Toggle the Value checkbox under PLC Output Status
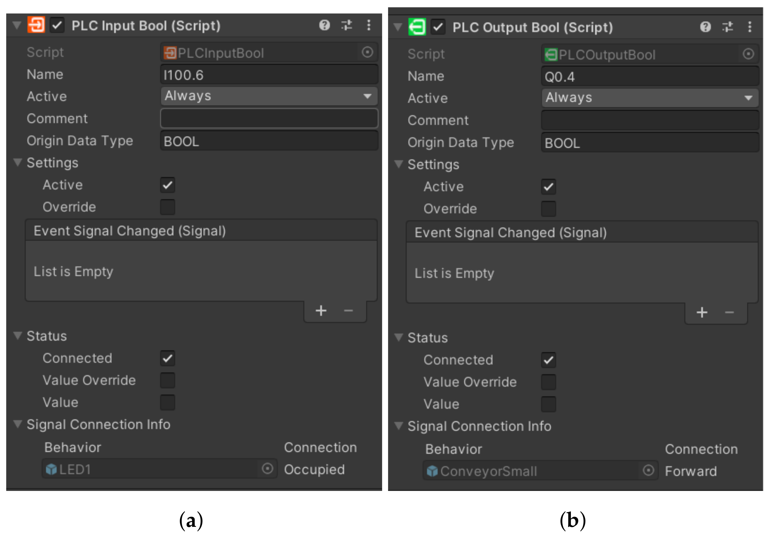 click(548, 404)
